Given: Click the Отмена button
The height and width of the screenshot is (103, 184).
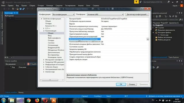Looking at the screenshot, I should (132, 84).
